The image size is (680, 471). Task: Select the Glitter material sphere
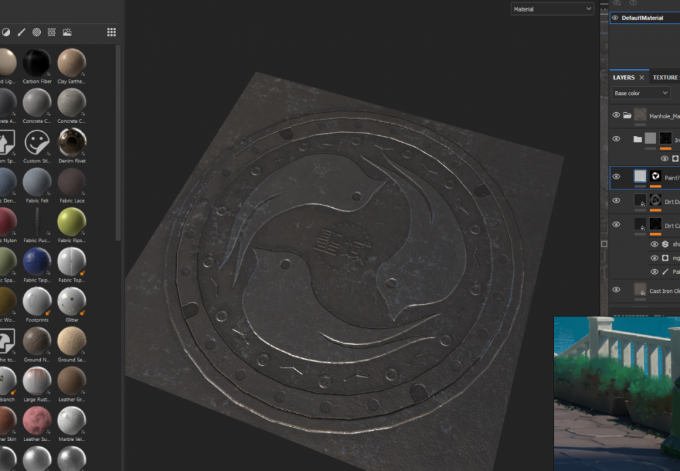71,301
